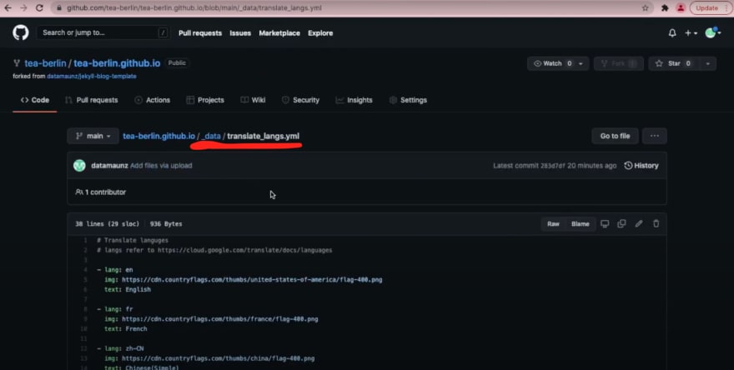Click the browser Update button
The height and width of the screenshot is (370, 734).
click(706, 8)
